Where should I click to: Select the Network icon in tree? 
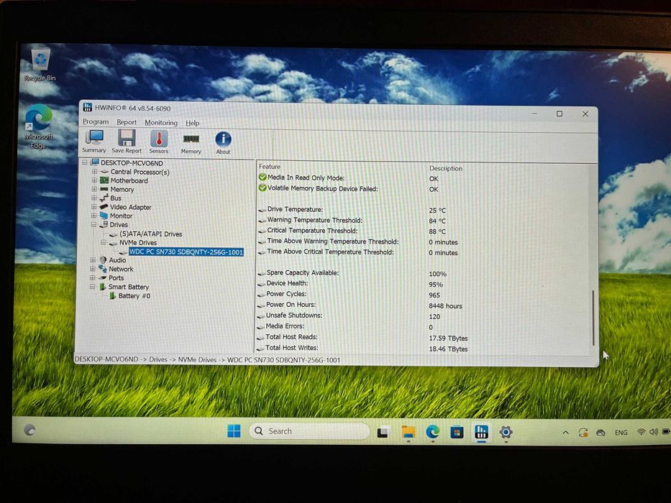click(103, 269)
